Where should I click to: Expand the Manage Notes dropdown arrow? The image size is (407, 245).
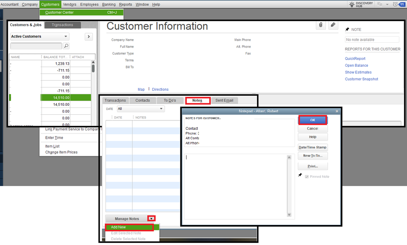coord(151,219)
